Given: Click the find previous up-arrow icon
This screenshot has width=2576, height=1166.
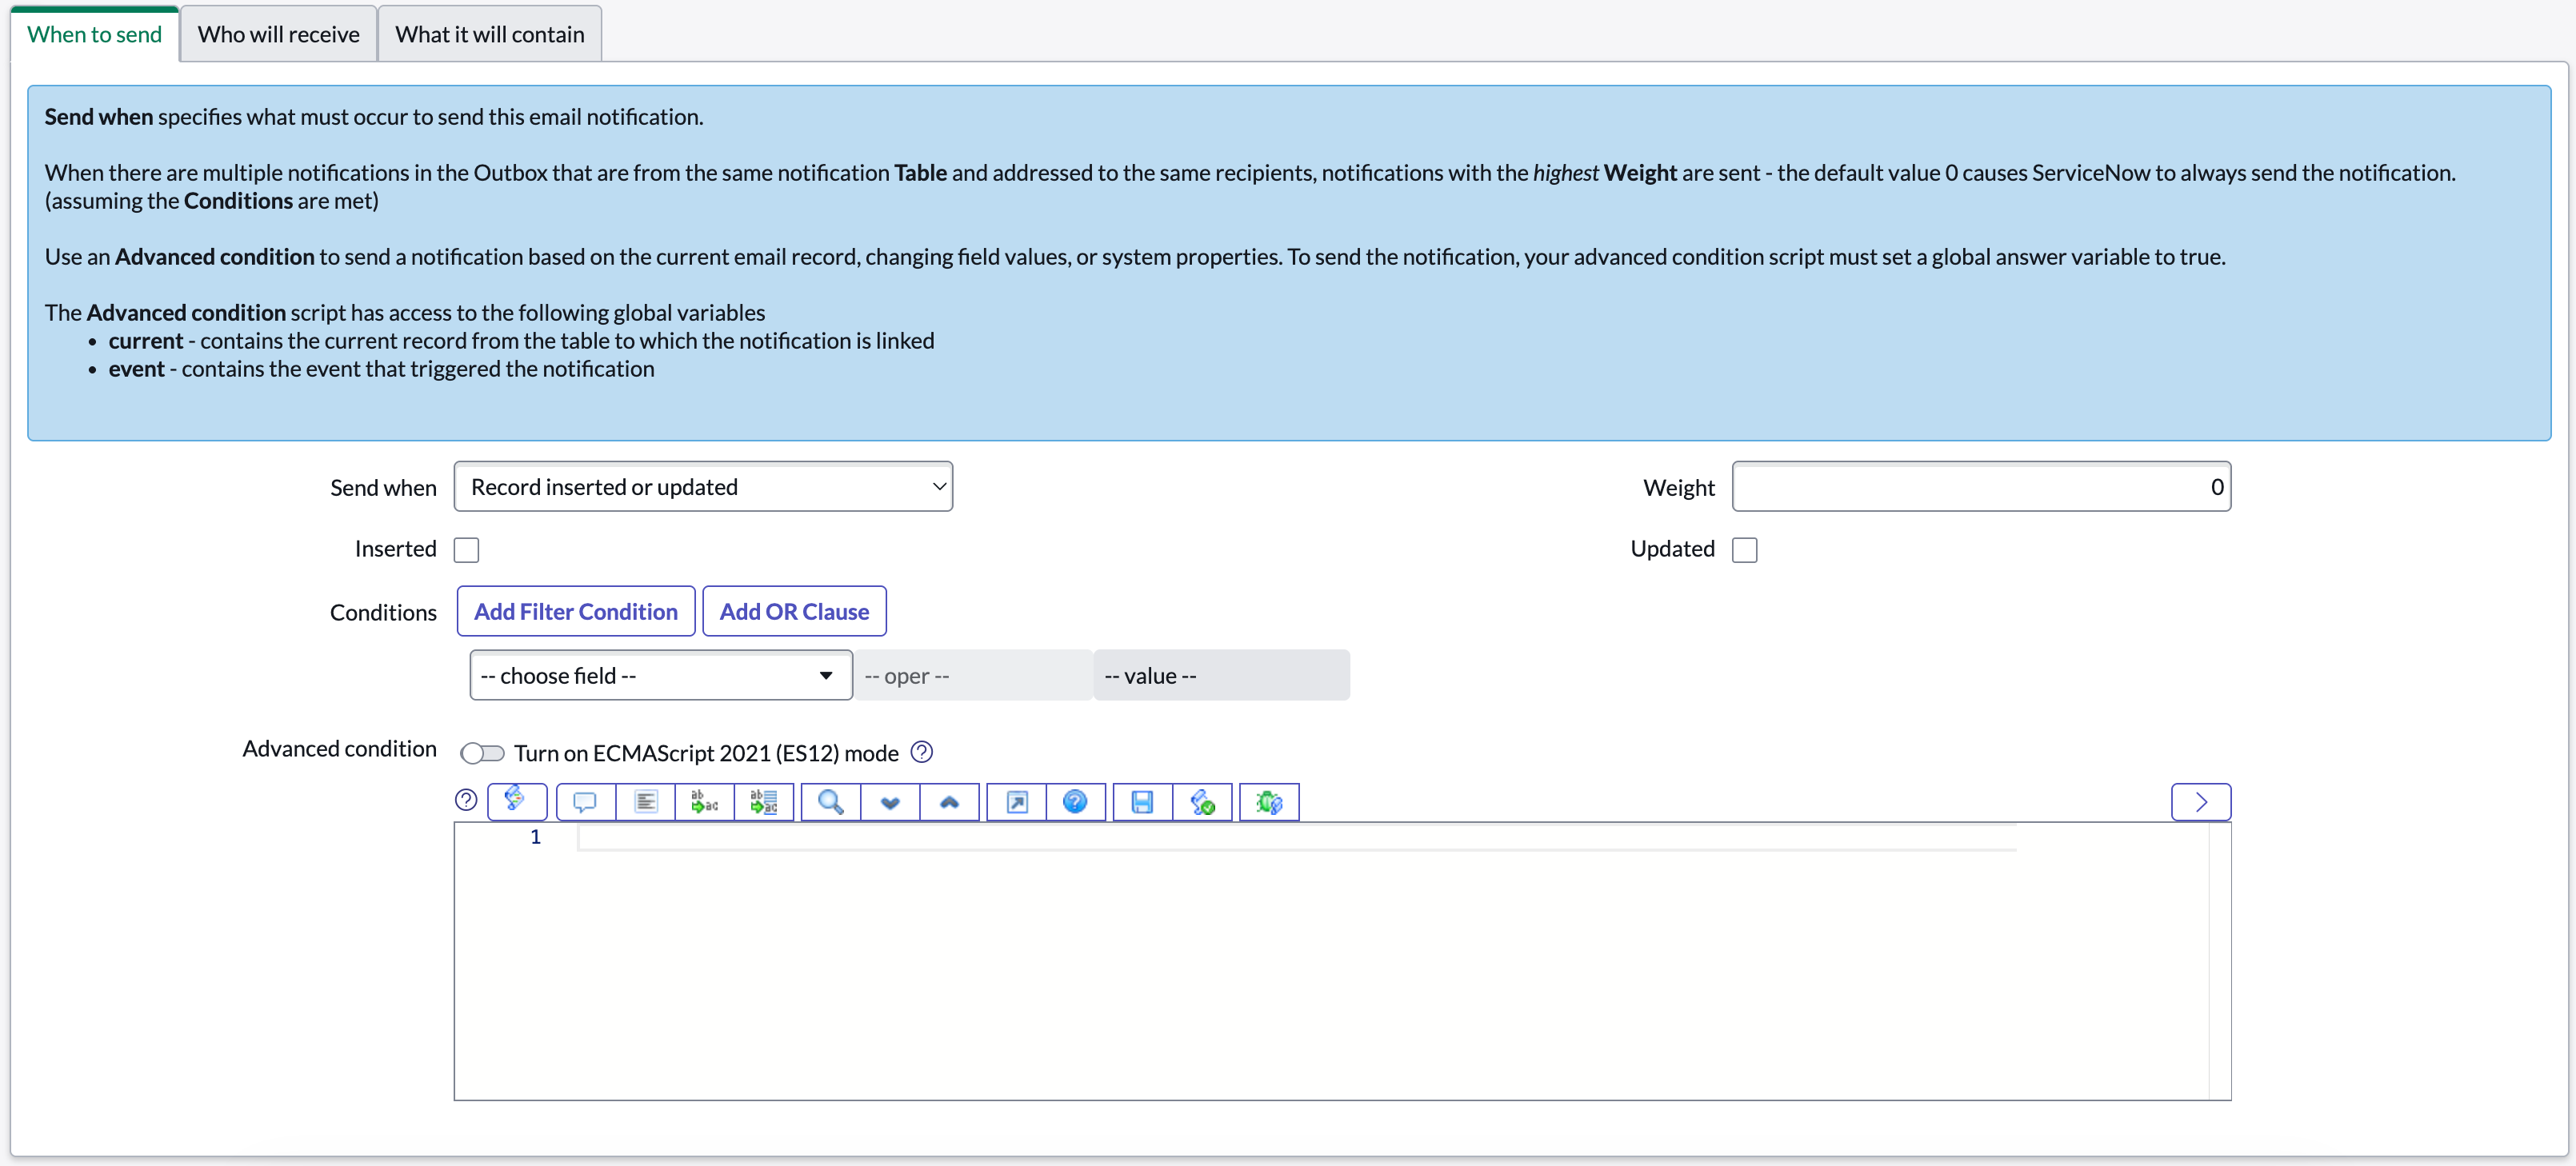Looking at the screenshot, I should [x=949, y=801].
